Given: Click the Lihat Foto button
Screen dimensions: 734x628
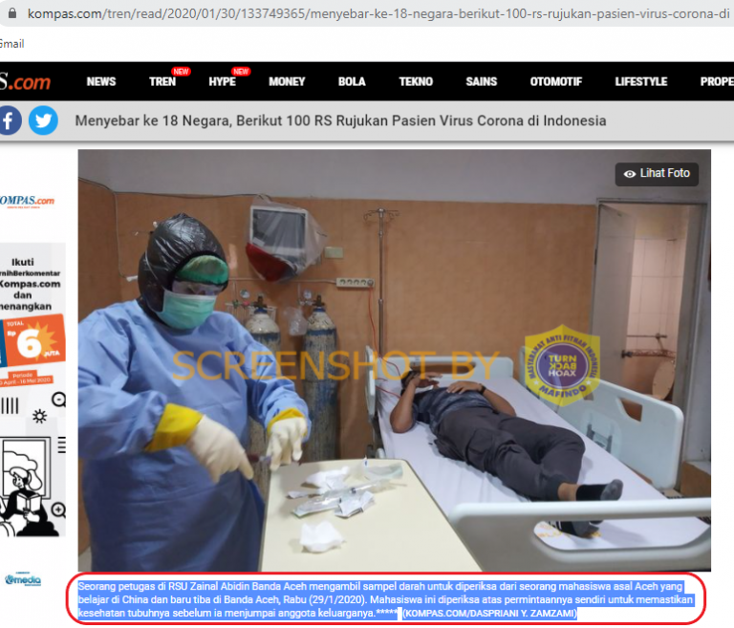Looking at the screenshot, I should click(657, 174).
